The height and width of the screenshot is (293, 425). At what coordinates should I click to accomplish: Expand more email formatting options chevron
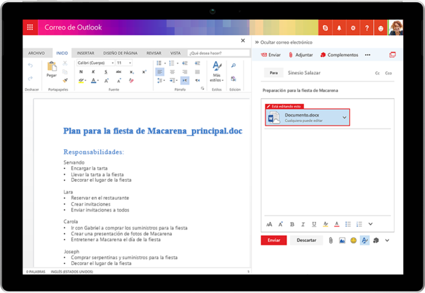pos(371,224)
